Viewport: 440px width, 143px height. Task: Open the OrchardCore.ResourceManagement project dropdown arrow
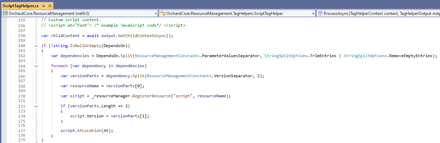(x=155, y=14)
